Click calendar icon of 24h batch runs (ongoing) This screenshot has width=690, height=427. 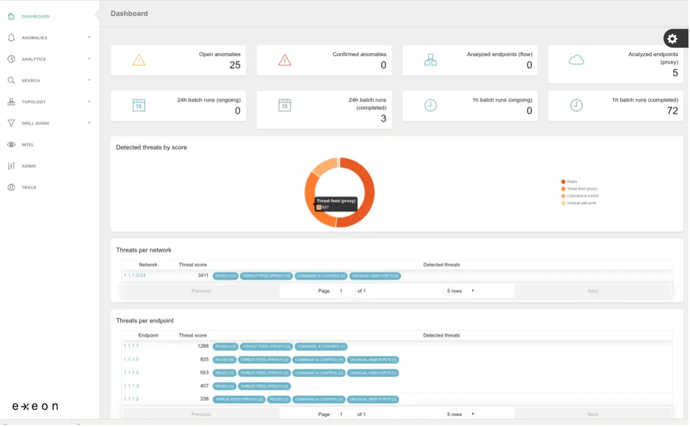(x=138, y=105)
